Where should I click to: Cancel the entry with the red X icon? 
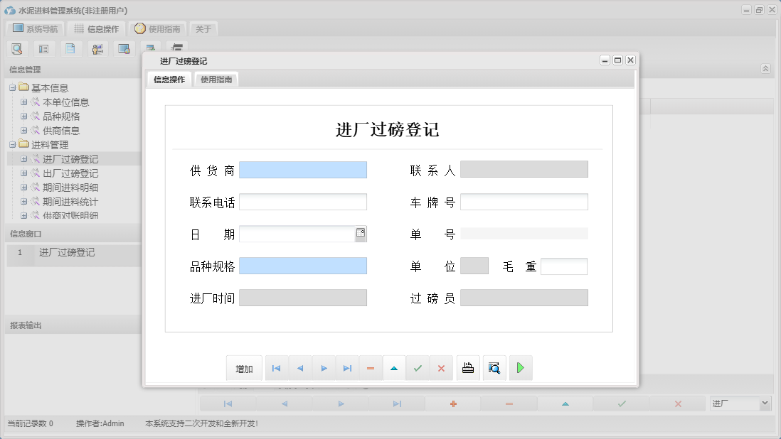tap(441, 367)
